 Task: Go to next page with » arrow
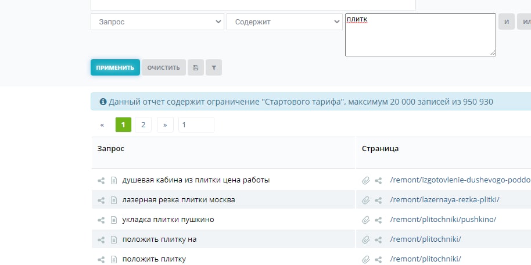tap(165, 125)
